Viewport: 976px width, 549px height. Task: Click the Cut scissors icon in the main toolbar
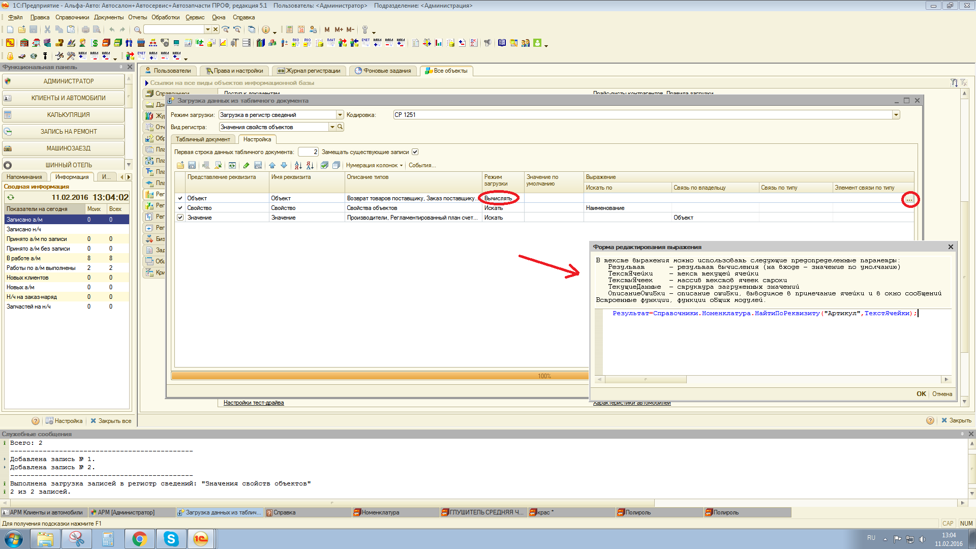[x=47, y=29]
